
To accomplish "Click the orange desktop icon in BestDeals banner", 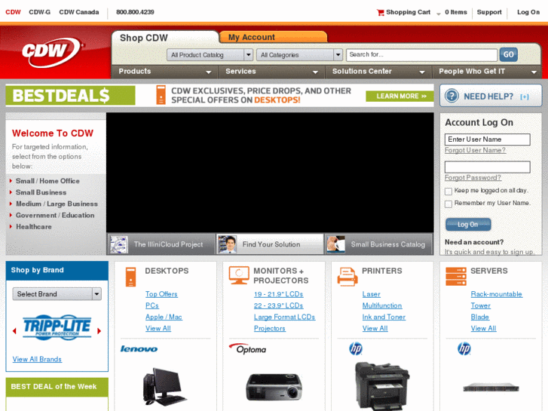I will point(161,95).
